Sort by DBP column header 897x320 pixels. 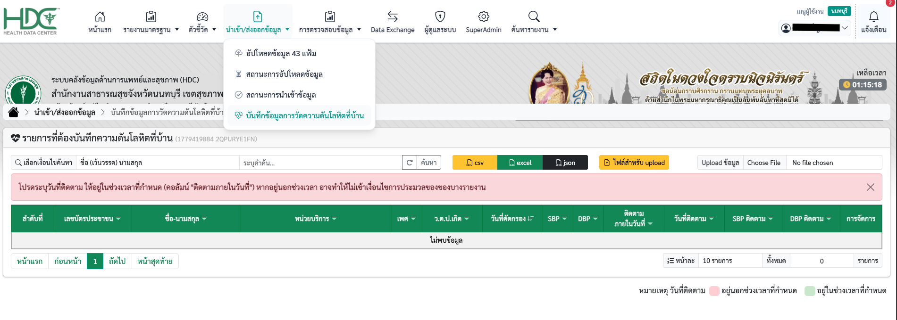[588, 219]
